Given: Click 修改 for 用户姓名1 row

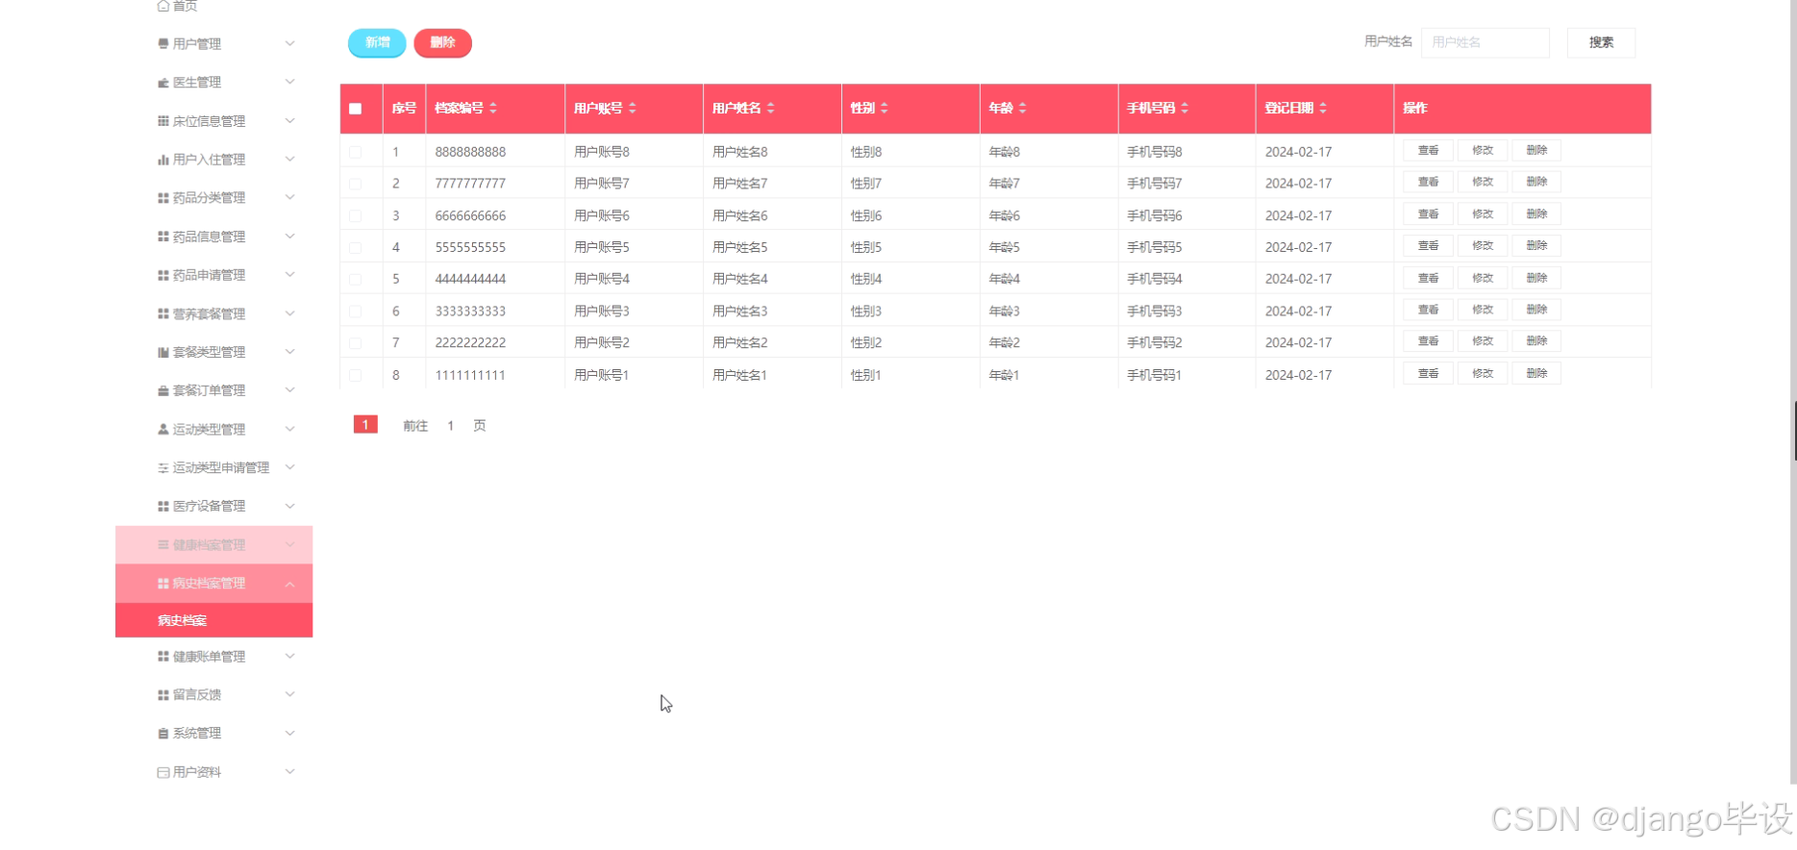Looking at the screenshot, I should (1483, 373).
